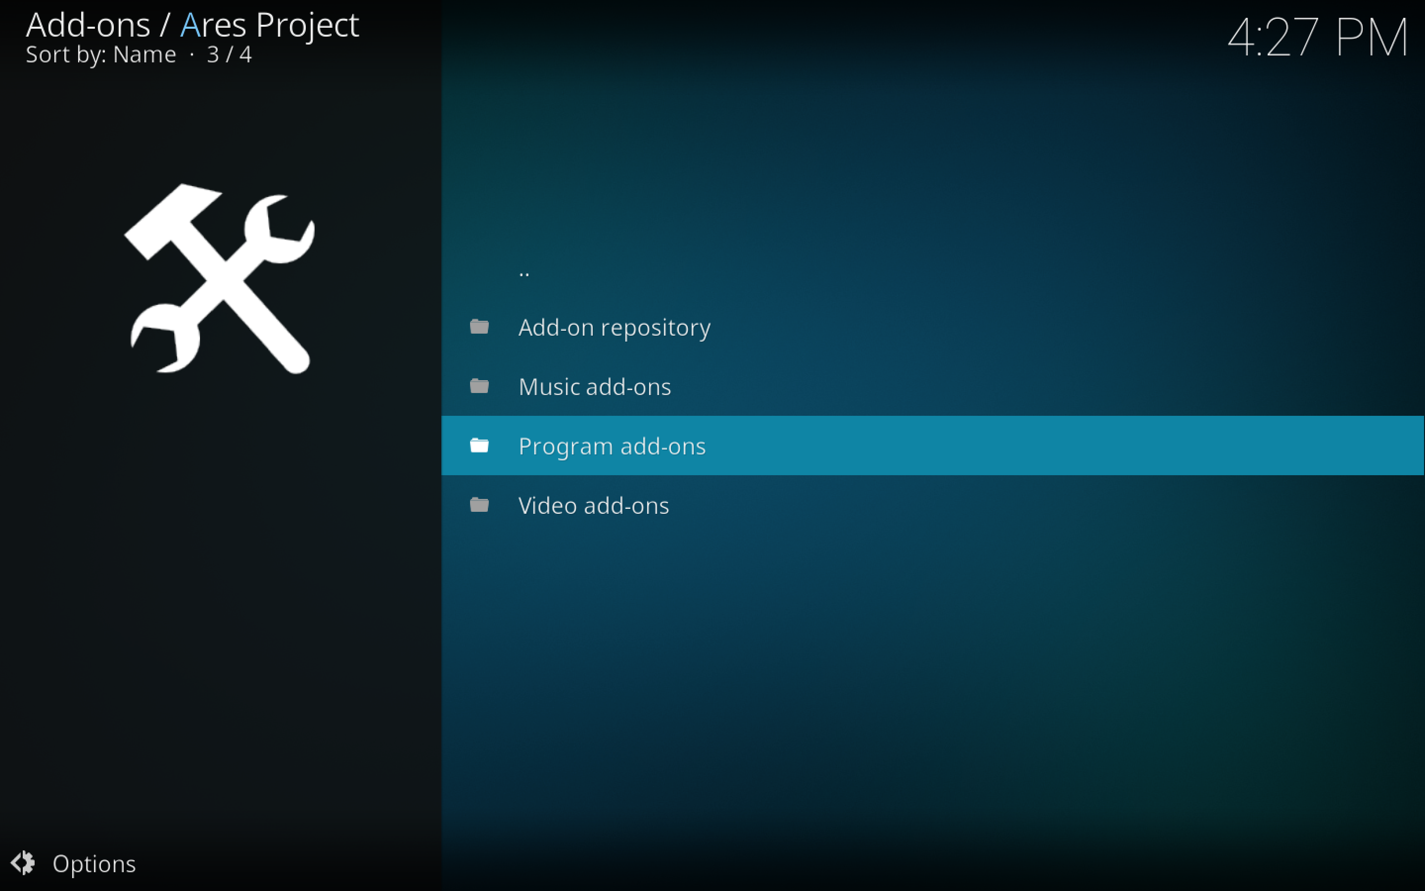Navigate up using the parent directory
The height and width of the screenshot is (891, 1425).
pos(525,268)
